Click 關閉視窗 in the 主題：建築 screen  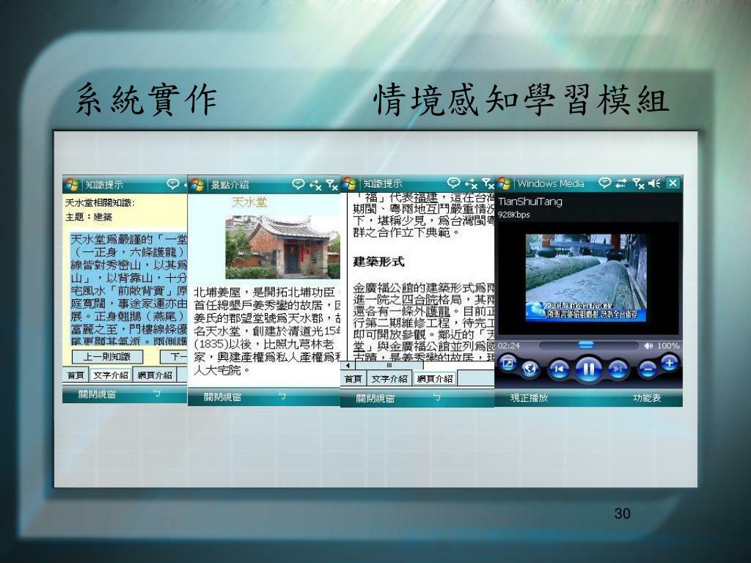(x=98, y=394)
